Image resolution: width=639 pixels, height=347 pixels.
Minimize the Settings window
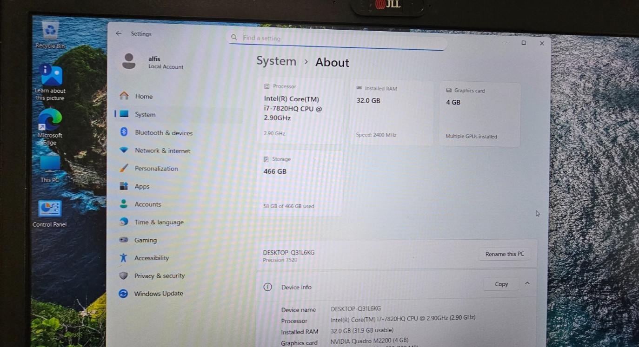pos(506,42)
